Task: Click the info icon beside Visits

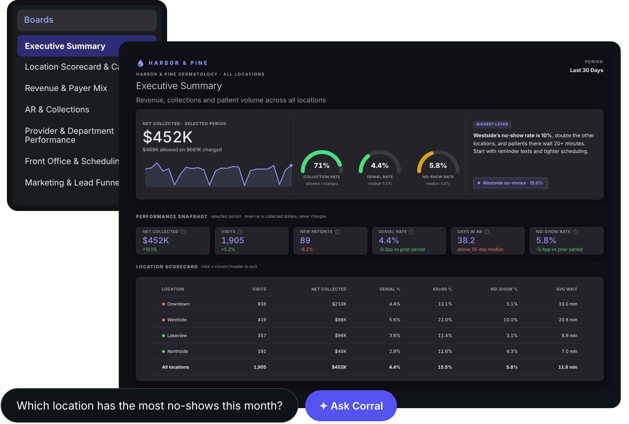Action: [240, 232]
